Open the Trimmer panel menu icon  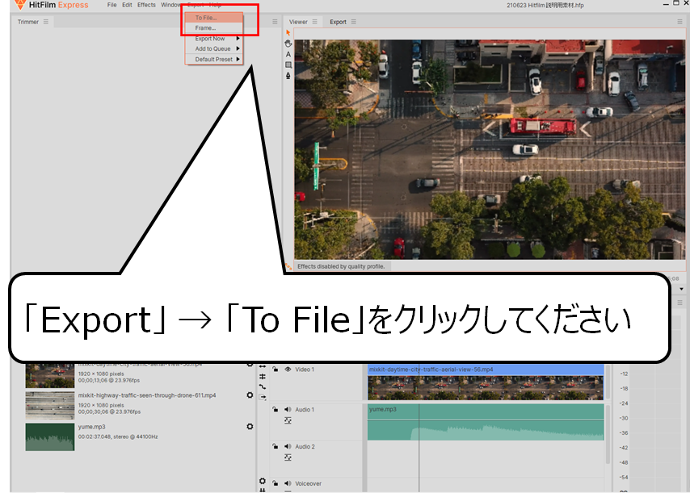[x=46, y=22]
